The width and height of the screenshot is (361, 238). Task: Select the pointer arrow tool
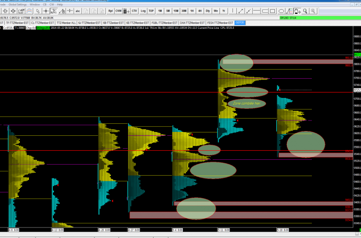tap(38, 11)
